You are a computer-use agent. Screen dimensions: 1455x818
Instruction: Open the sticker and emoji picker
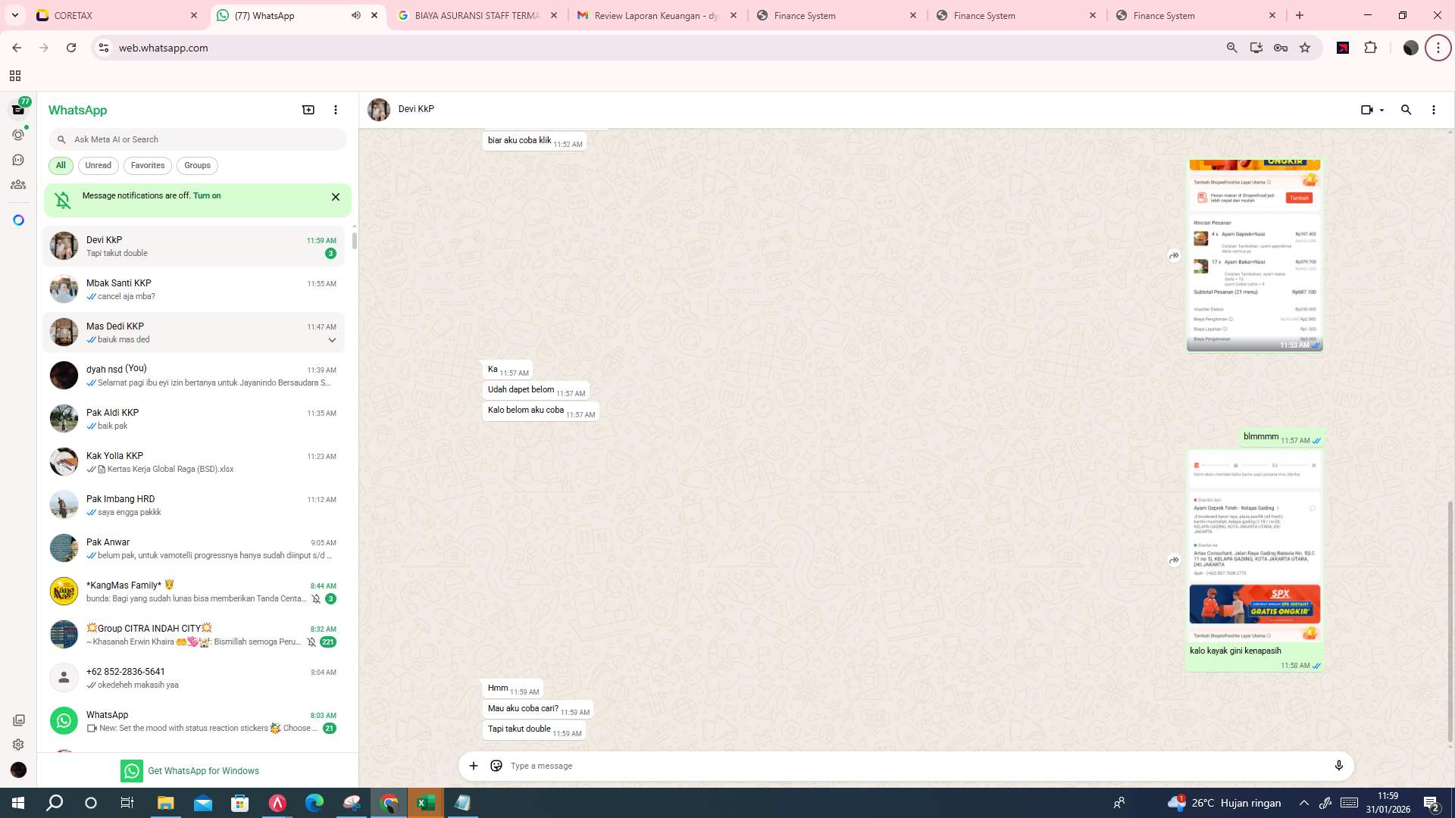tap(496, 766)
